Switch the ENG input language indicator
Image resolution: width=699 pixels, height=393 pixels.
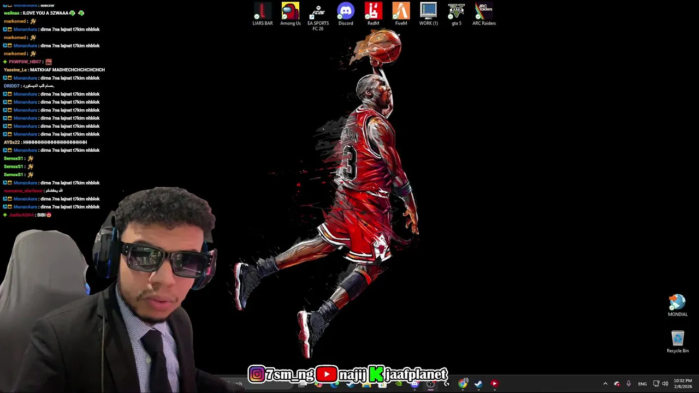point(642,384)
